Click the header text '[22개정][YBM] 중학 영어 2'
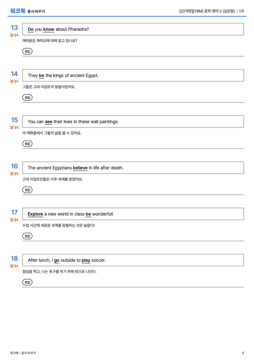 pos(200,11)
